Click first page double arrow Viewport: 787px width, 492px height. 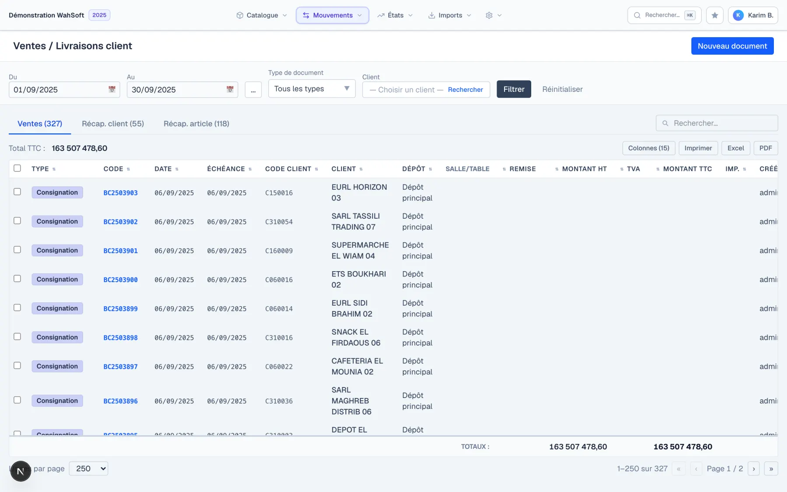pos(679,468)
